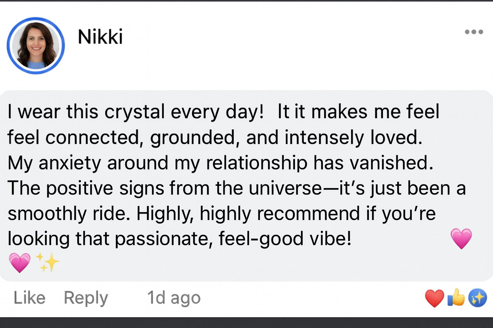Click the pink heart emoji below the text

[x=20, y=262]
